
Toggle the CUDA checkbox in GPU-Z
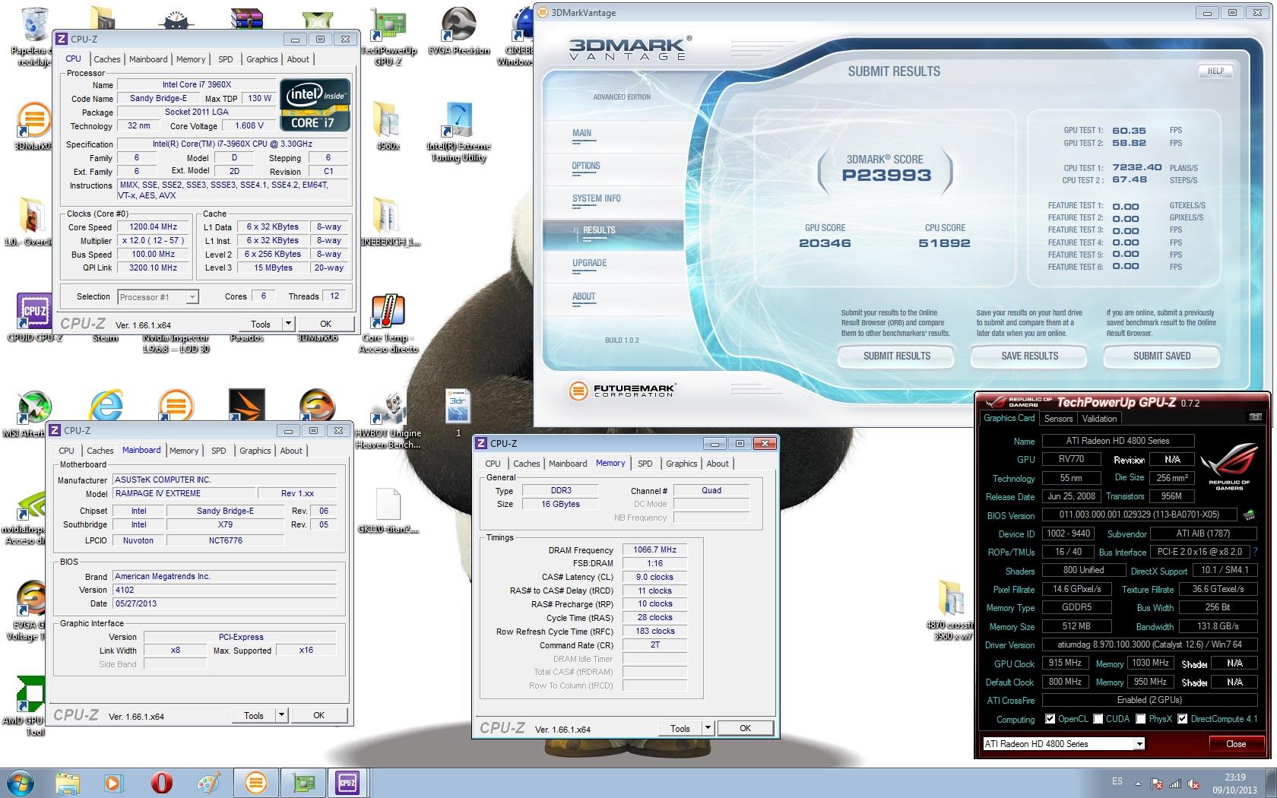[1098, 719]
